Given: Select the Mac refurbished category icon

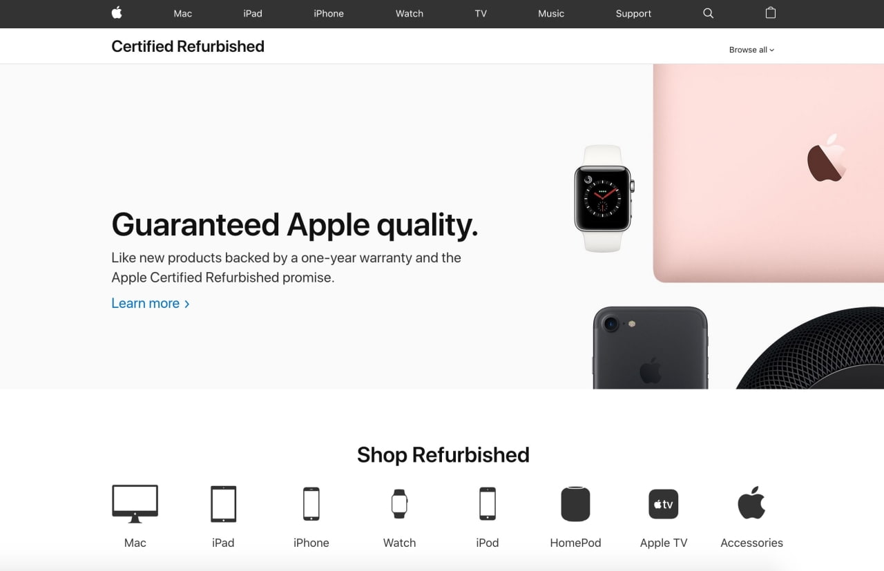Looking at the screenshot, I should 135,504.
